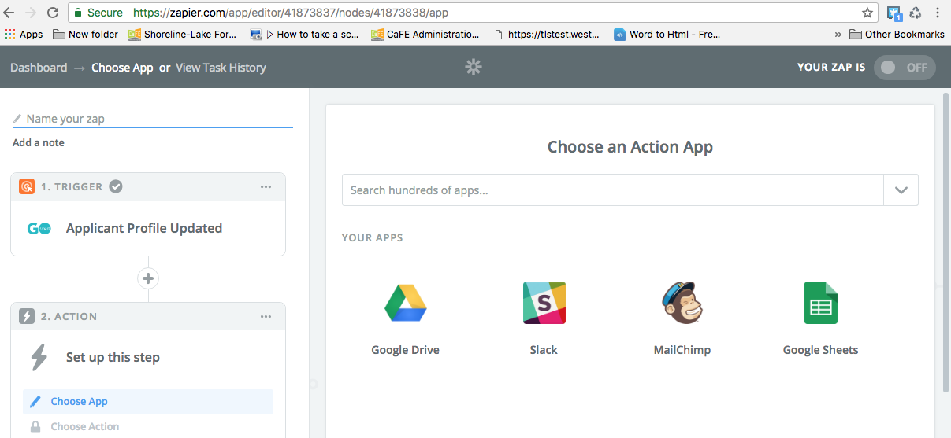This screenshot has width=951, height=438.
Task: Open How to take a sc... bookmark
Action: pos(304,34)
